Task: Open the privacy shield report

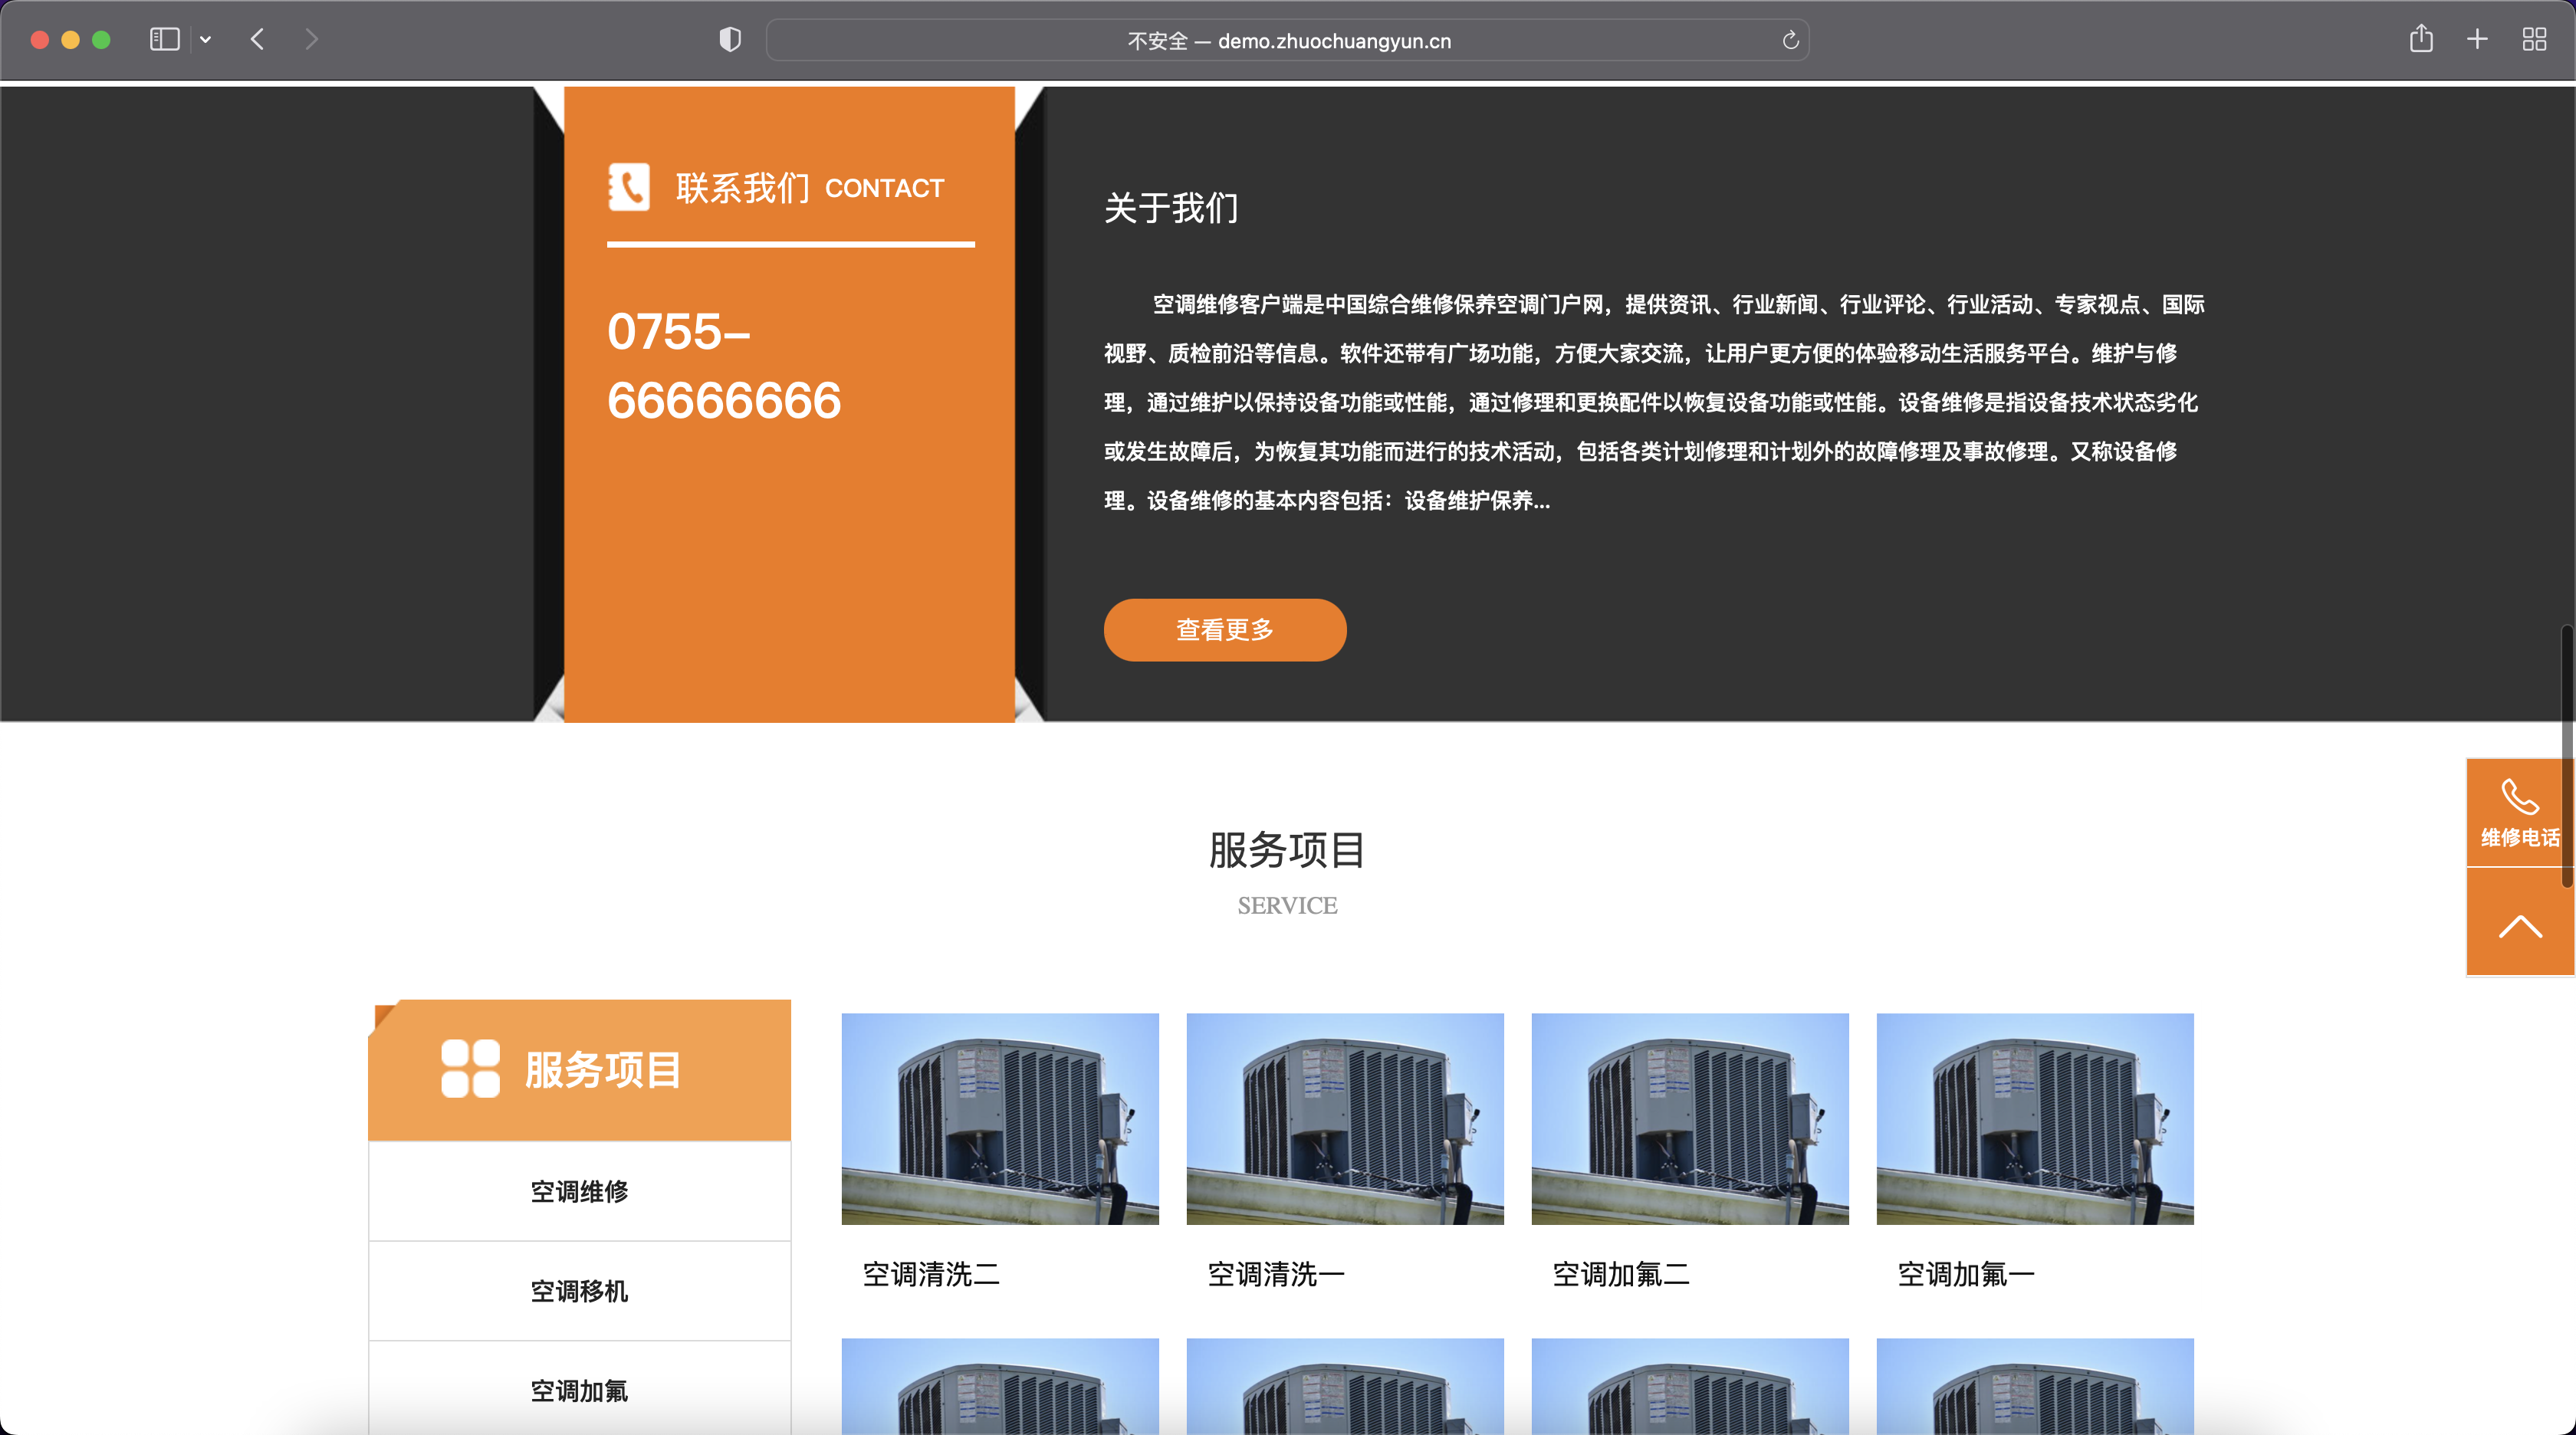Action: click(x=730, y=40)
